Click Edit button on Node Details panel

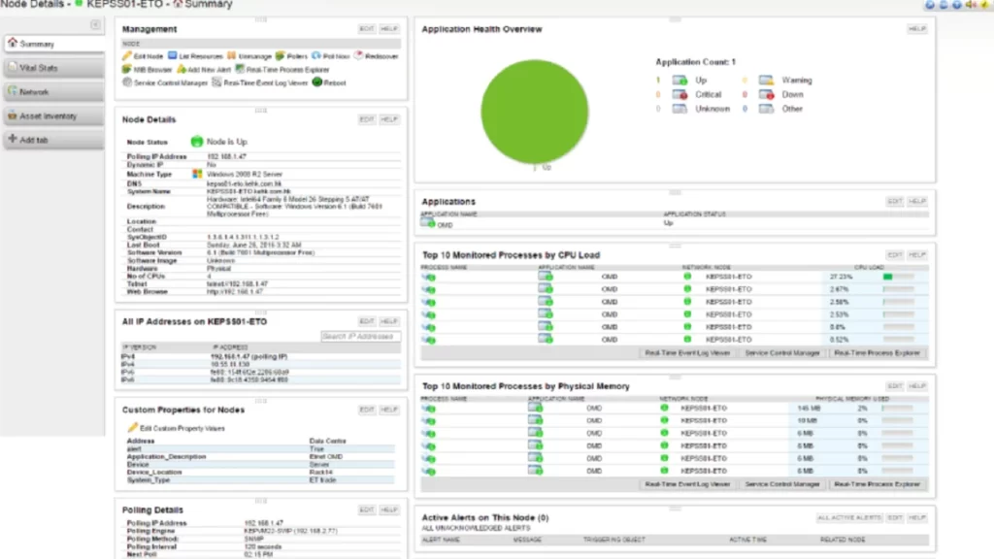366,119
